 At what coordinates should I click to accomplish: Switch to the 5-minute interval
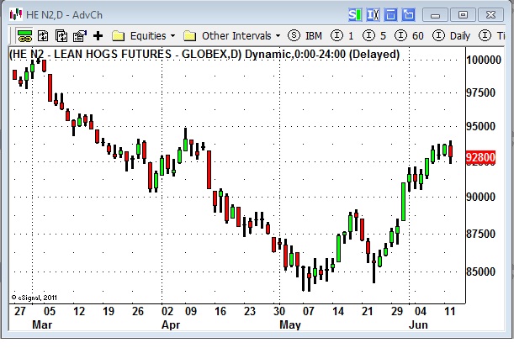(383, 35)
